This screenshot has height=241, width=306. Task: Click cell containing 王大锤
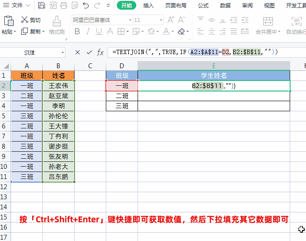coord(58,126)
